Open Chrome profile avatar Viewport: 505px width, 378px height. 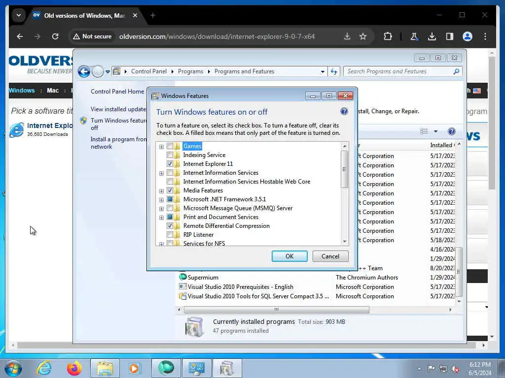pyautogui.click(x=468, y=36)
